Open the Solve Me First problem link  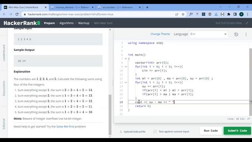pyautogui.click(x=65, y=127)
